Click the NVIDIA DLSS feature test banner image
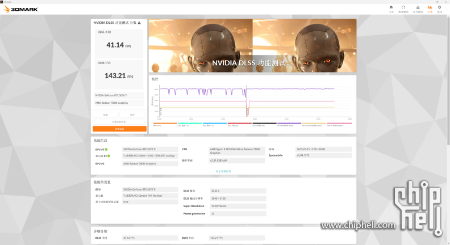Screen dimensions: 450x245 coord(252,45)
